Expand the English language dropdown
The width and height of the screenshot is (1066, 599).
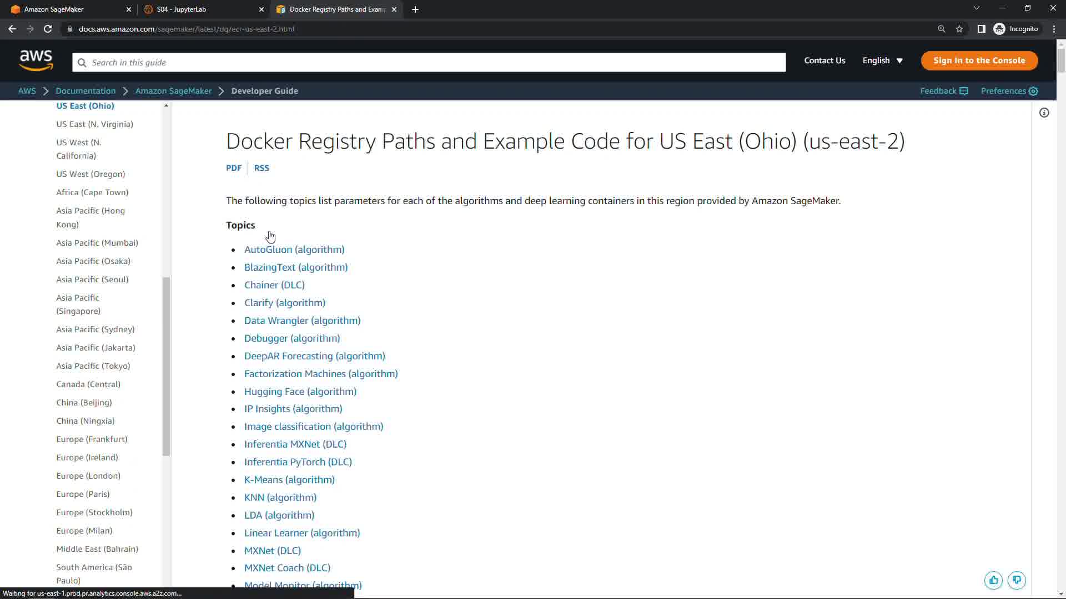tap(882, 60)
